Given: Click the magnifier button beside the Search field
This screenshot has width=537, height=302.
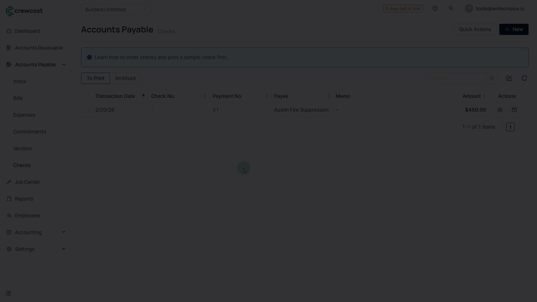Looking at the screenshot, I should (x=492, y=78).
